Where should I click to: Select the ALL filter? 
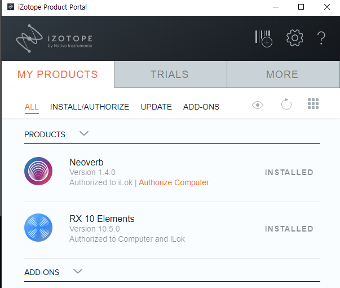(x=32, y=107)
